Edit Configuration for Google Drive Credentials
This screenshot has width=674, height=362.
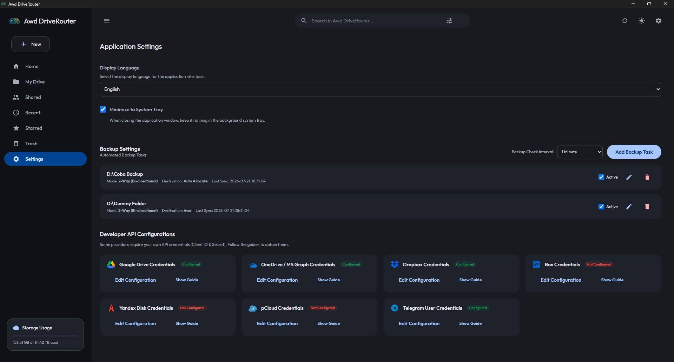136,280
